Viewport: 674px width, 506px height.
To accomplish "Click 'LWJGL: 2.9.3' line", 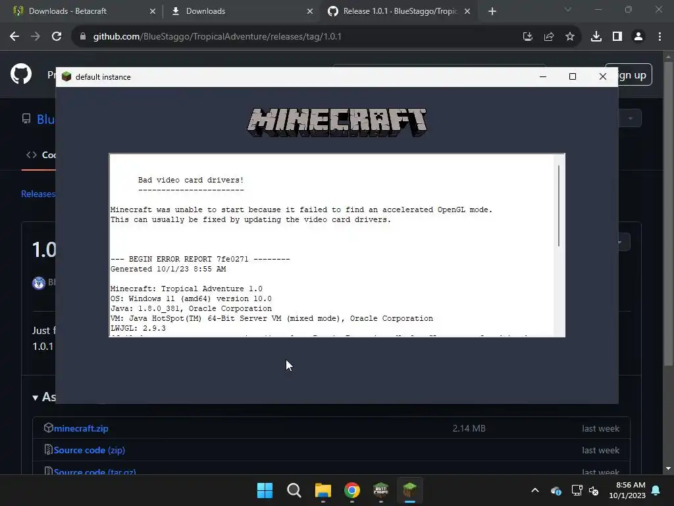I will [138, 328].
